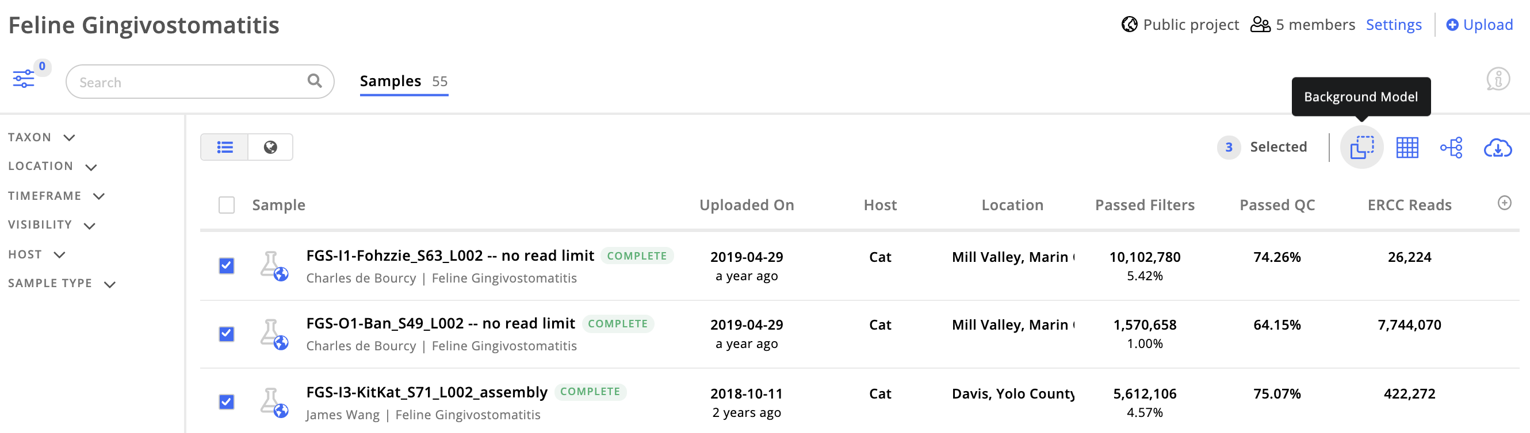Click the Upload button
1530x433 pixels.
(1479, 25)
